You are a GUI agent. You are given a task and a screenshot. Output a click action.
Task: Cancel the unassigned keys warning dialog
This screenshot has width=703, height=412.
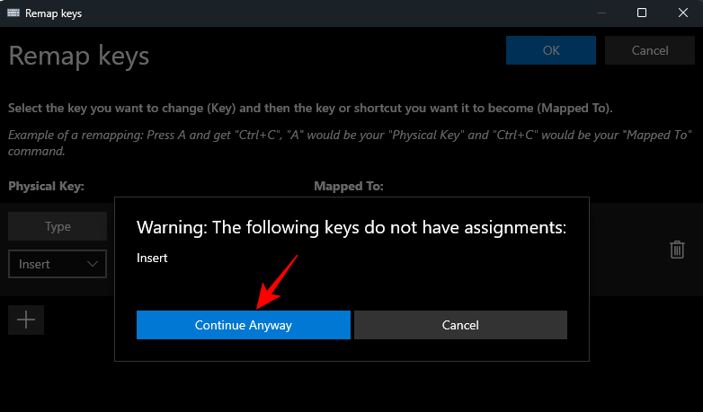460,325
